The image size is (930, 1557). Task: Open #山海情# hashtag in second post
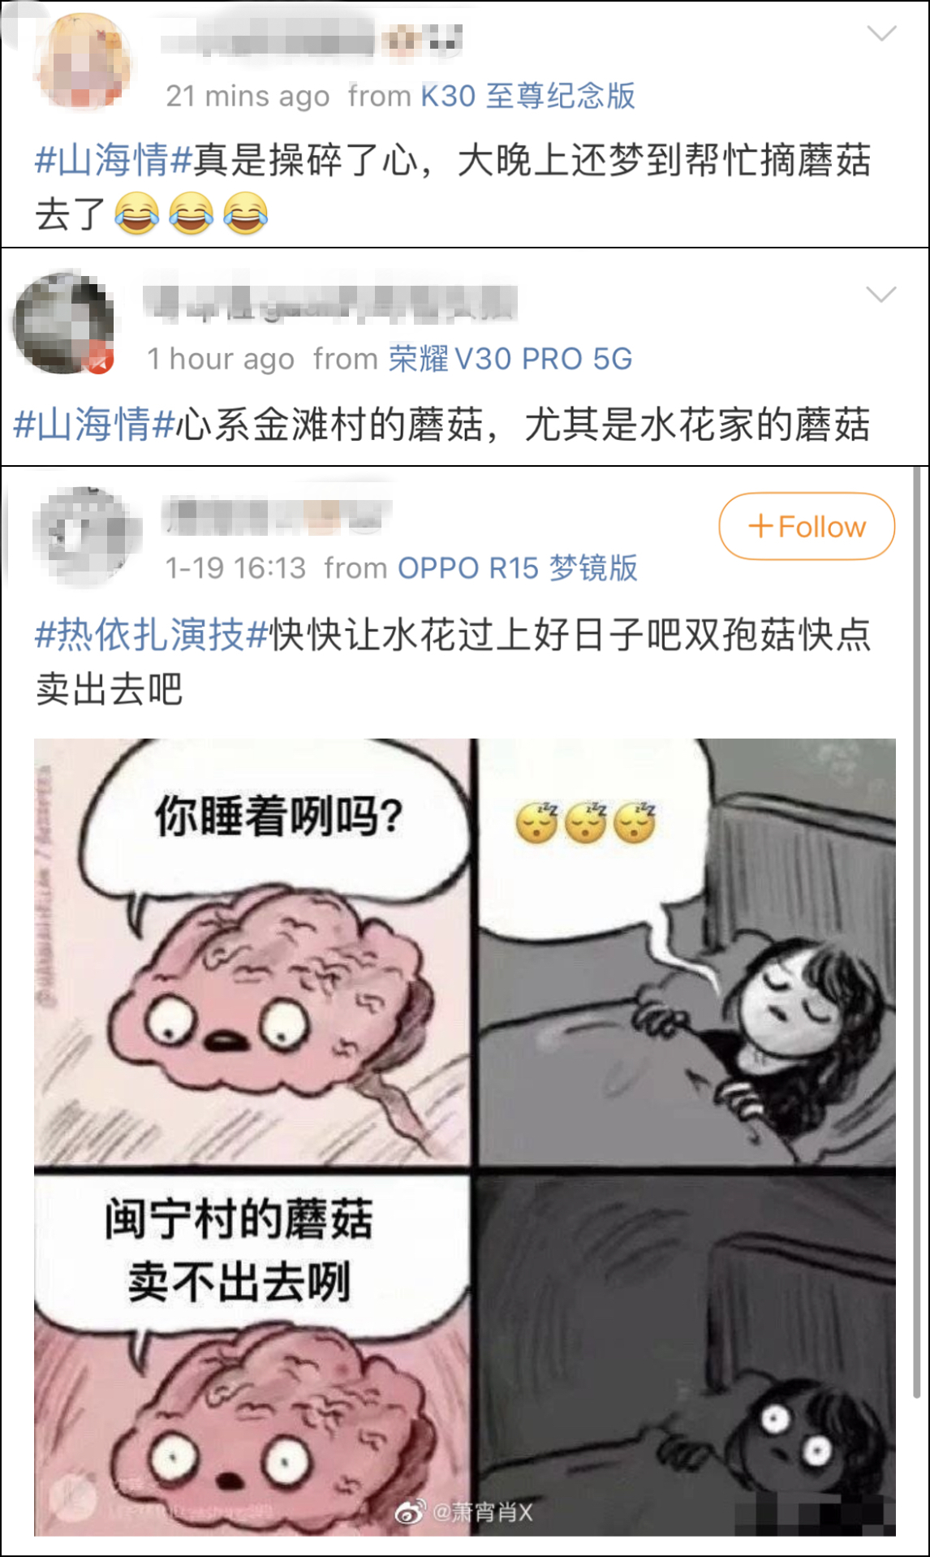pyautogui.click(x=94, y=424)
